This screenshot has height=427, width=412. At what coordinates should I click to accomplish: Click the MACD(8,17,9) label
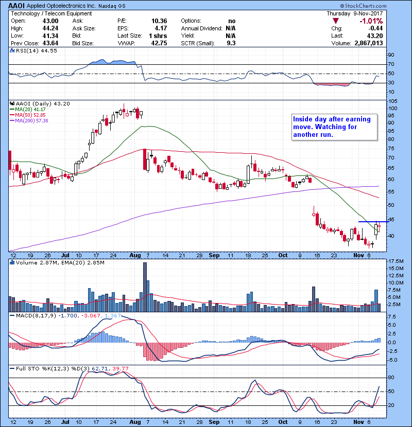36,316
